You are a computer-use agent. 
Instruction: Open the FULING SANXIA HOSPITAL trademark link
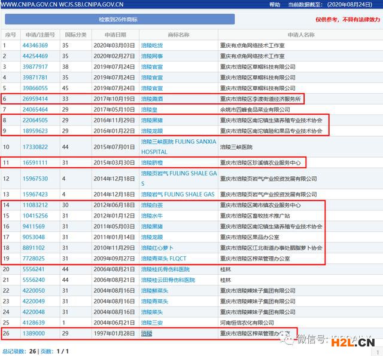179,147
